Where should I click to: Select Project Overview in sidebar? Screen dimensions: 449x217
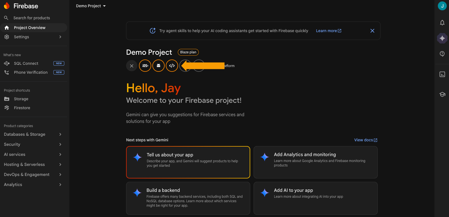pos(34,28)
